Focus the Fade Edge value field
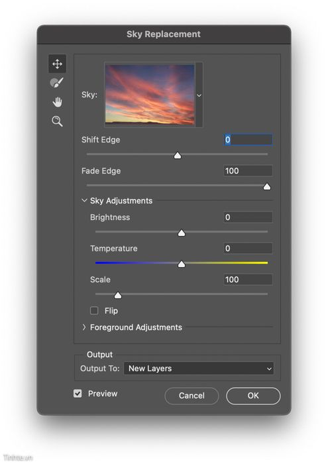The image size is (328, 464). [248, 171]
